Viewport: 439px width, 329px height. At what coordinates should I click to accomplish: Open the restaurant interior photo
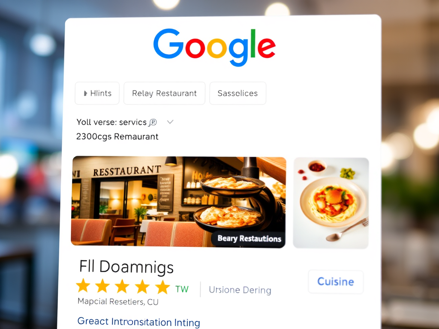point(179,202)
